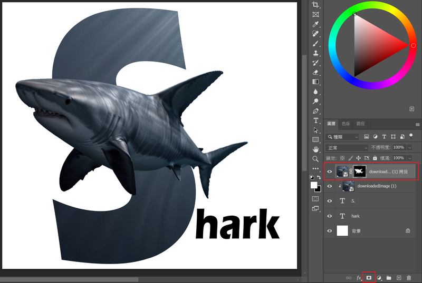The width and height of the screenshot is (422, 283).
Task: Open the 種類 layer filter dropdown
Action: tap(342, 137)
